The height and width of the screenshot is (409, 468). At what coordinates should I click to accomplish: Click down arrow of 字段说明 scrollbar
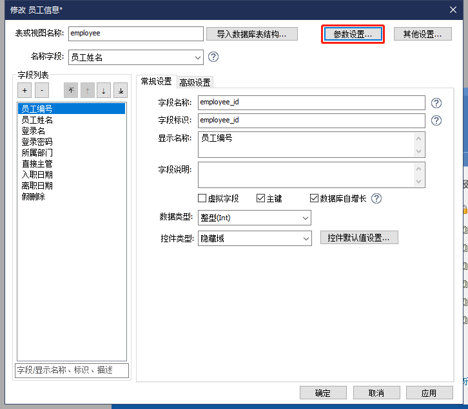(x=418, y=181)
